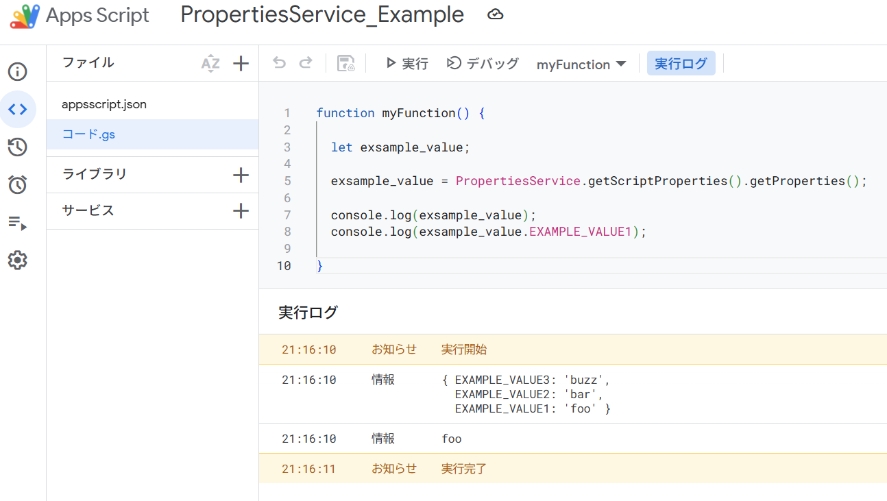Open the project history icon

18,147
